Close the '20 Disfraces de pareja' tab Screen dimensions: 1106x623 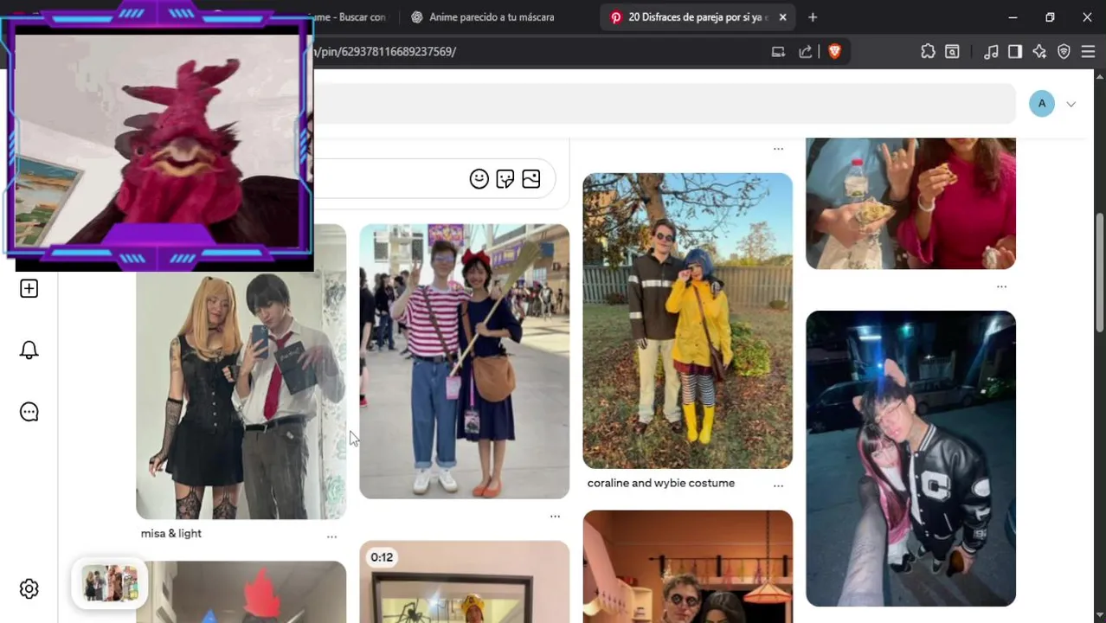click(x=782, y=17)
